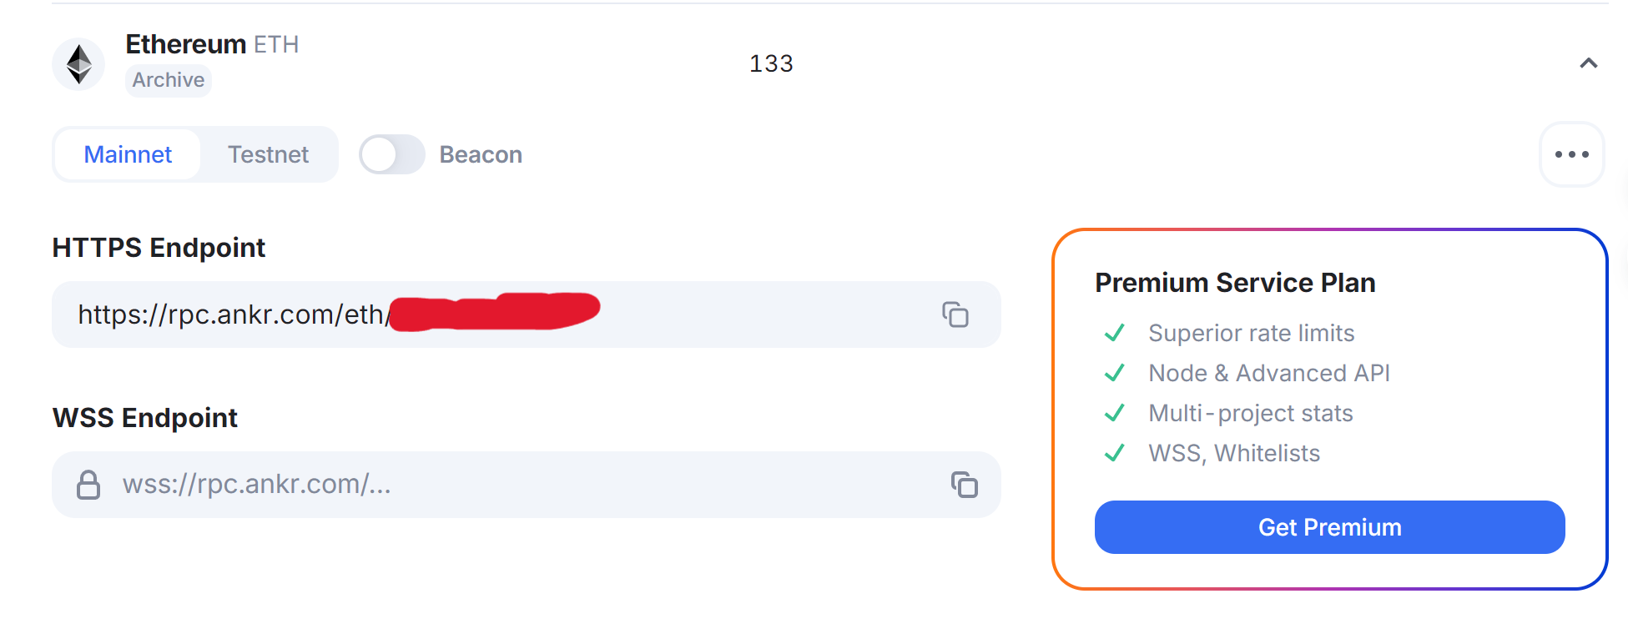Click the Get Premium button
The height and width of the screenshot is (634, 1628).
(1329, 527)
